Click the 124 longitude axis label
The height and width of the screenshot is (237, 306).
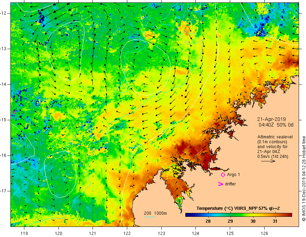click(195, 233)
